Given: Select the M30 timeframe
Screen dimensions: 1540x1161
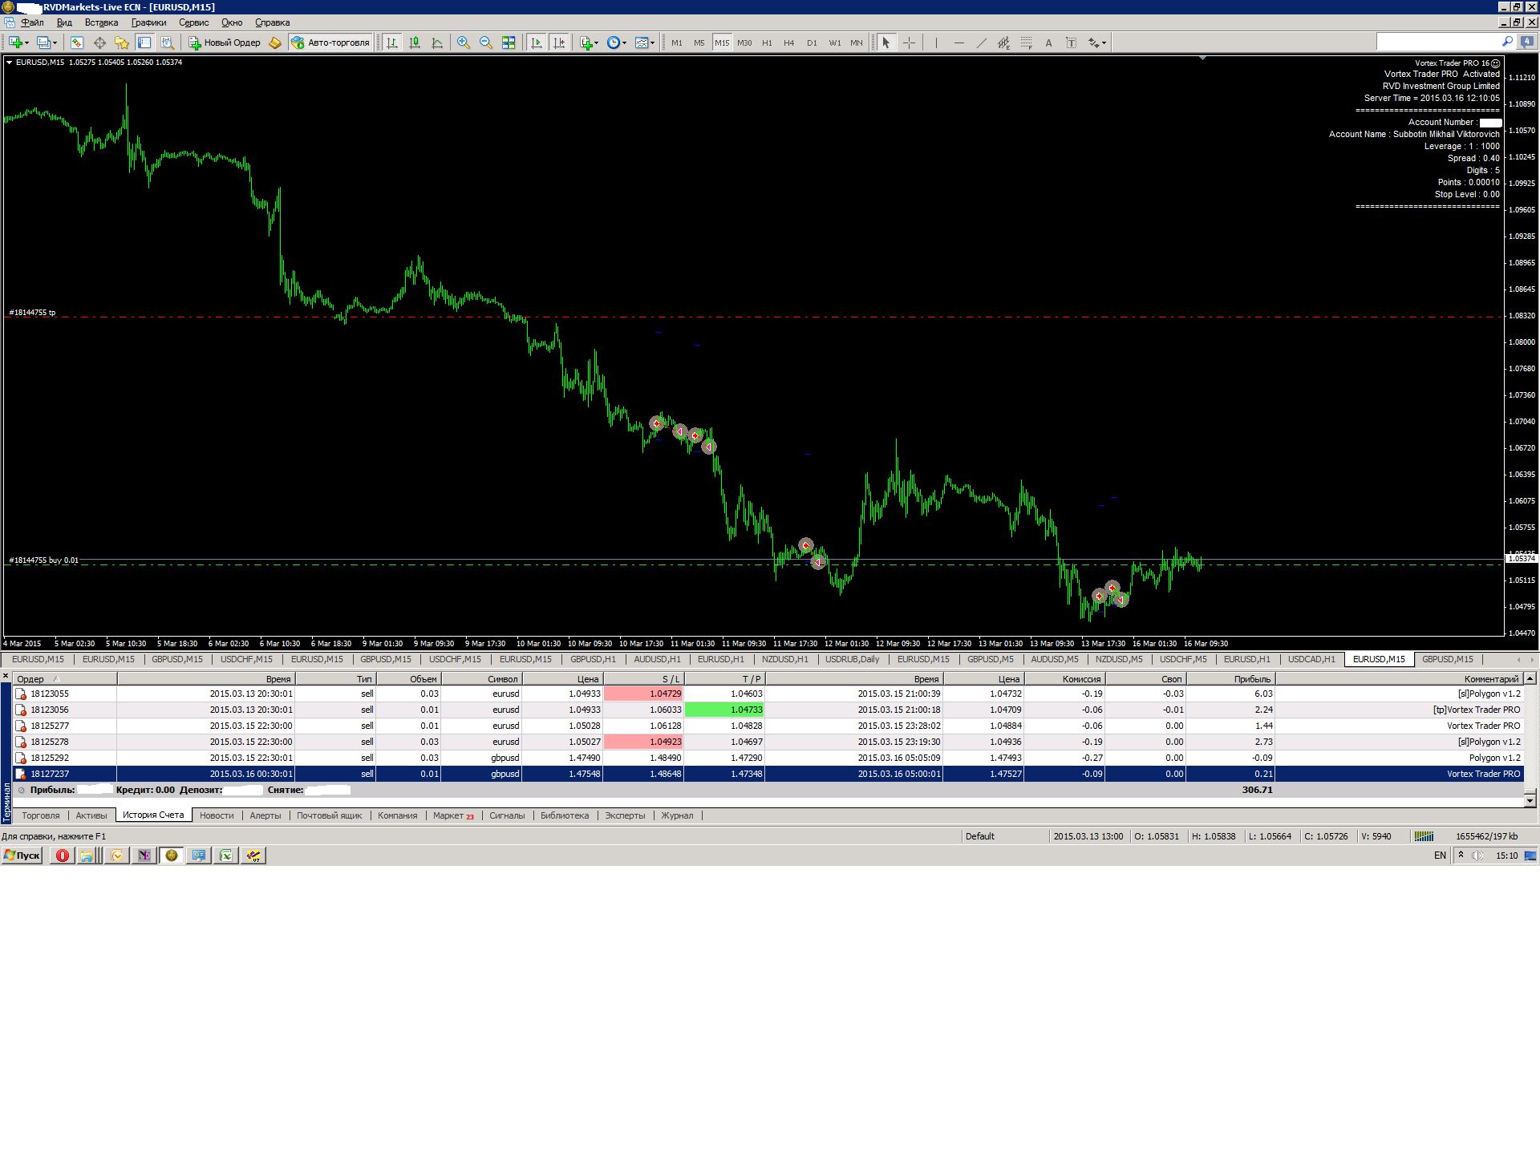Looking at the screenshot, I should (x=744, y=43).
